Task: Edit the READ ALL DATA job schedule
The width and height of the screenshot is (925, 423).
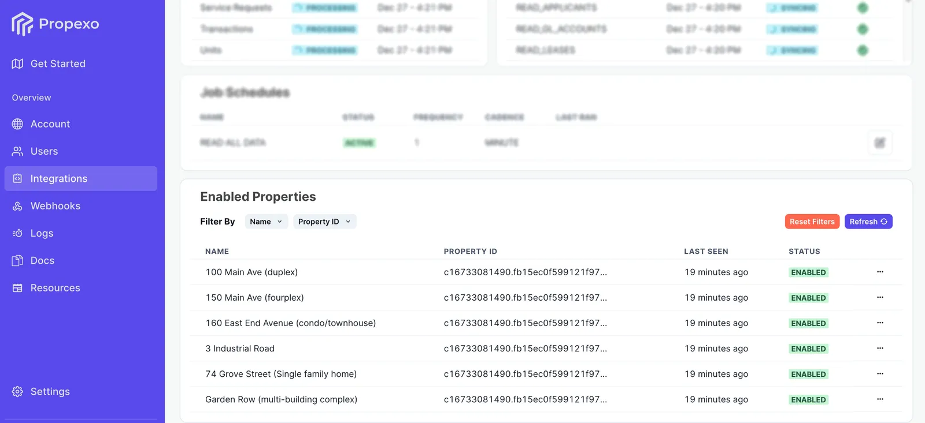Action: coord(880,143)
